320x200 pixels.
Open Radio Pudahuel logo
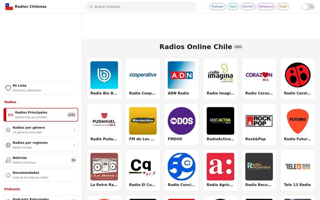tap(104, 121)
